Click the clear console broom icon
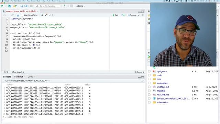Viewport: 220px width, 124px height. [x=143, y=81]
